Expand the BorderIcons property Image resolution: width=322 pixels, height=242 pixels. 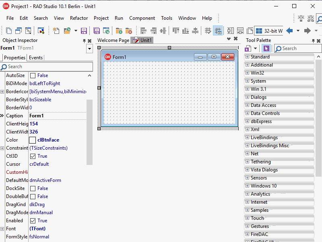2,92
